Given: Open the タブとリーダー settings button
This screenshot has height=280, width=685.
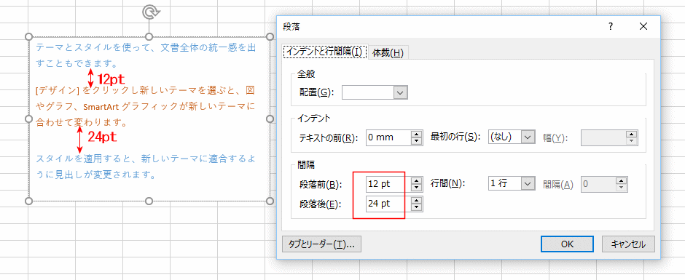Looking at the screenshot, I should pos(321,244).
